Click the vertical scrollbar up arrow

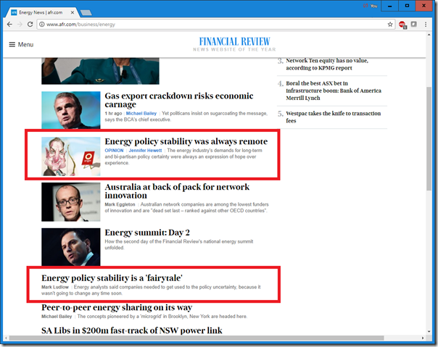click(429, 35)
